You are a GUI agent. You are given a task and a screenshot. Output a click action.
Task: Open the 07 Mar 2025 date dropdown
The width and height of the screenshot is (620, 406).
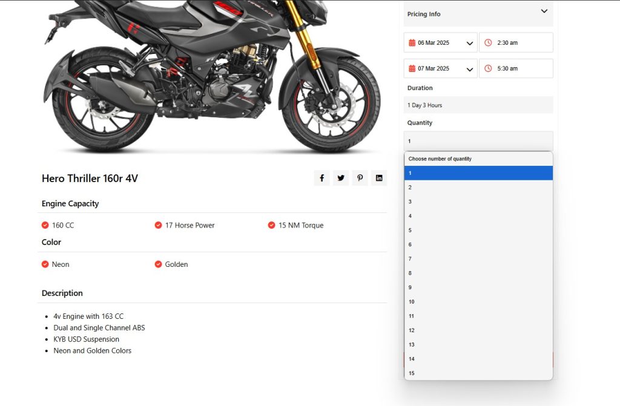point(469,69)
